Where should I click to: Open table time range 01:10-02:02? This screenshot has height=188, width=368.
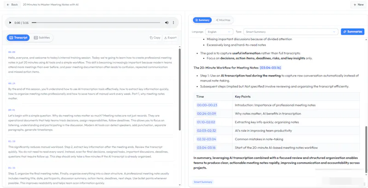(206, 122)
